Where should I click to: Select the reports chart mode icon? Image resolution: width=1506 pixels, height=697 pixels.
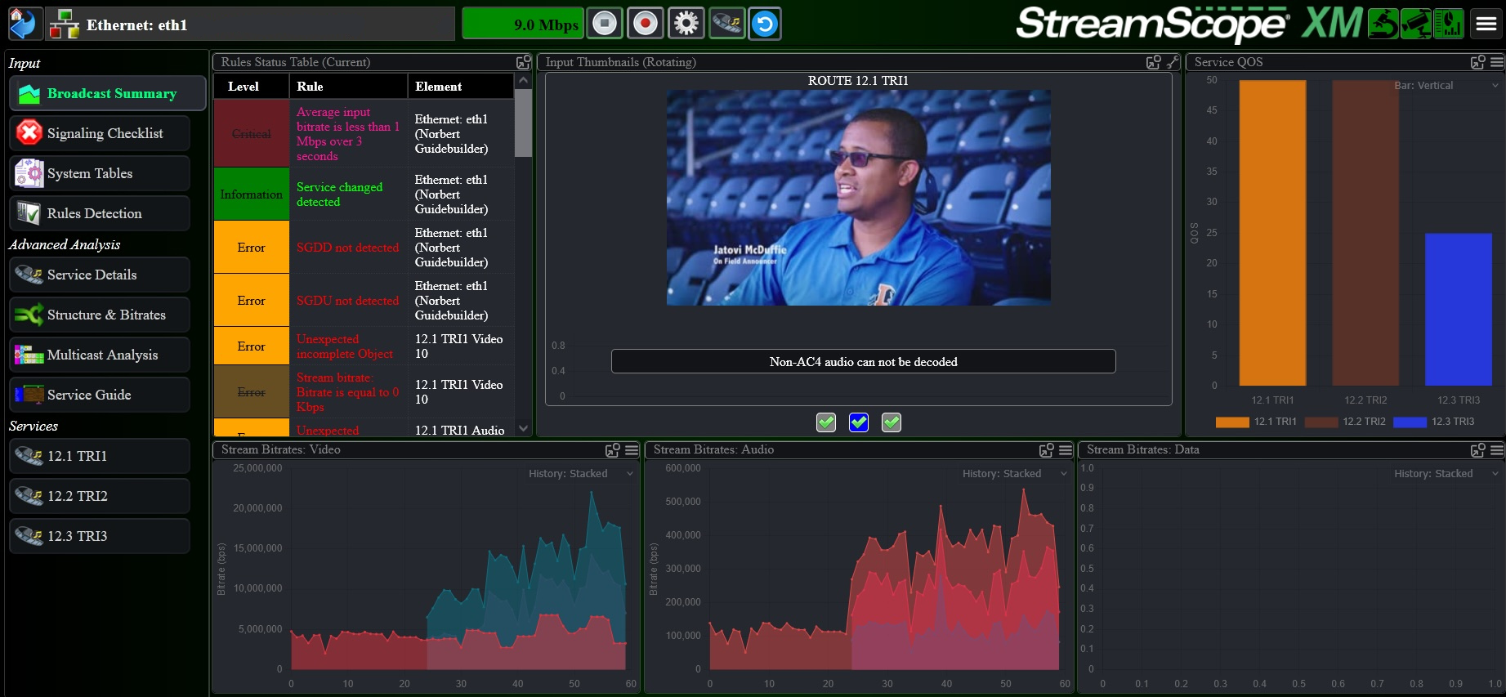point(1449,24)
